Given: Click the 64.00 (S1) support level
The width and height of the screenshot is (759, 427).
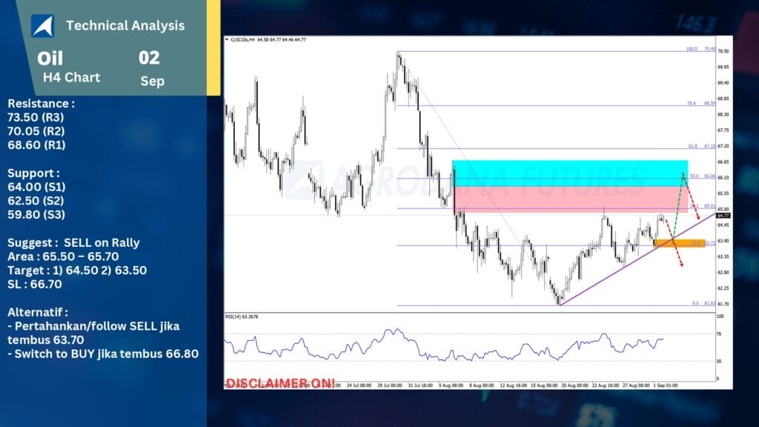Looking at the screenshot, I should pos(36,187).
